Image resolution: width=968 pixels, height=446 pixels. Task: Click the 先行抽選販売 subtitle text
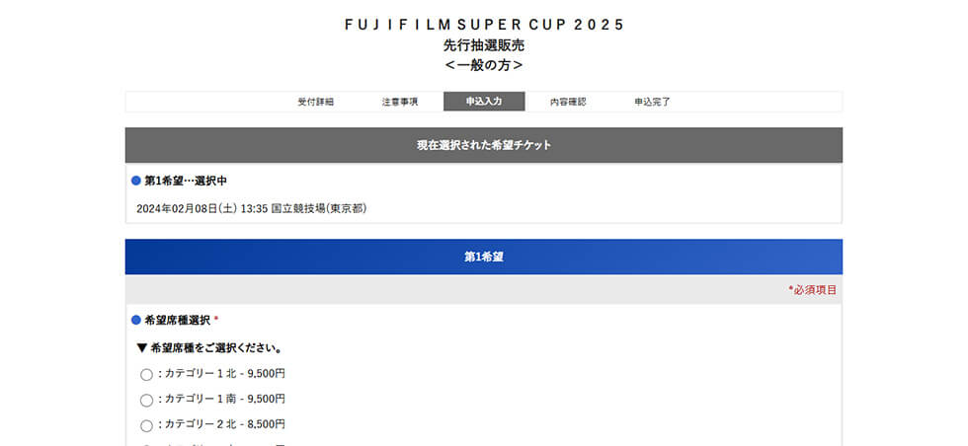coord(484,45)
